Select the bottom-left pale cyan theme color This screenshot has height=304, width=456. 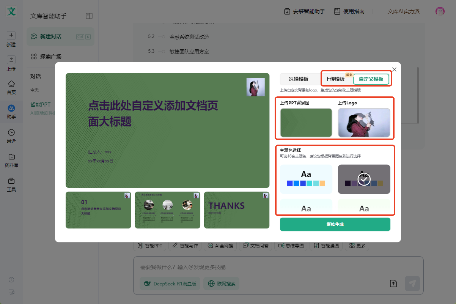306,206
